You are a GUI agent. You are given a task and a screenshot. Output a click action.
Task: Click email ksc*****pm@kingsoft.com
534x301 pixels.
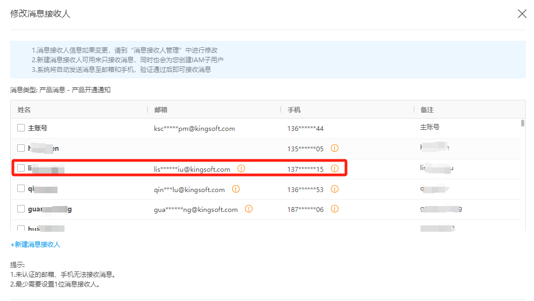click(194, 129)
